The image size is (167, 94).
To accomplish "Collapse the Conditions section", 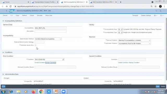I will click(x=3, y=52).
